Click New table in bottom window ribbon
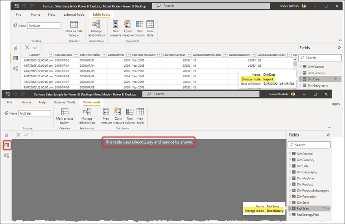 (140, 116)
